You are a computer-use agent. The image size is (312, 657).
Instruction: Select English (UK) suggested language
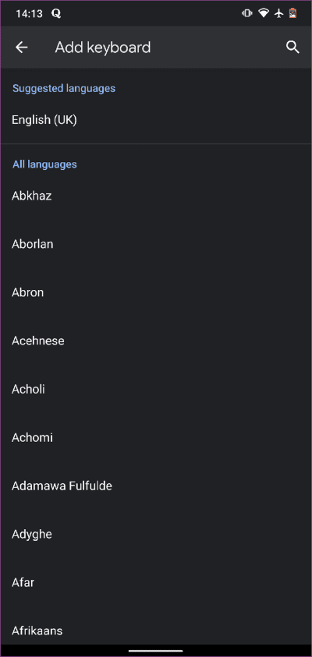click(x=156, y=120)
